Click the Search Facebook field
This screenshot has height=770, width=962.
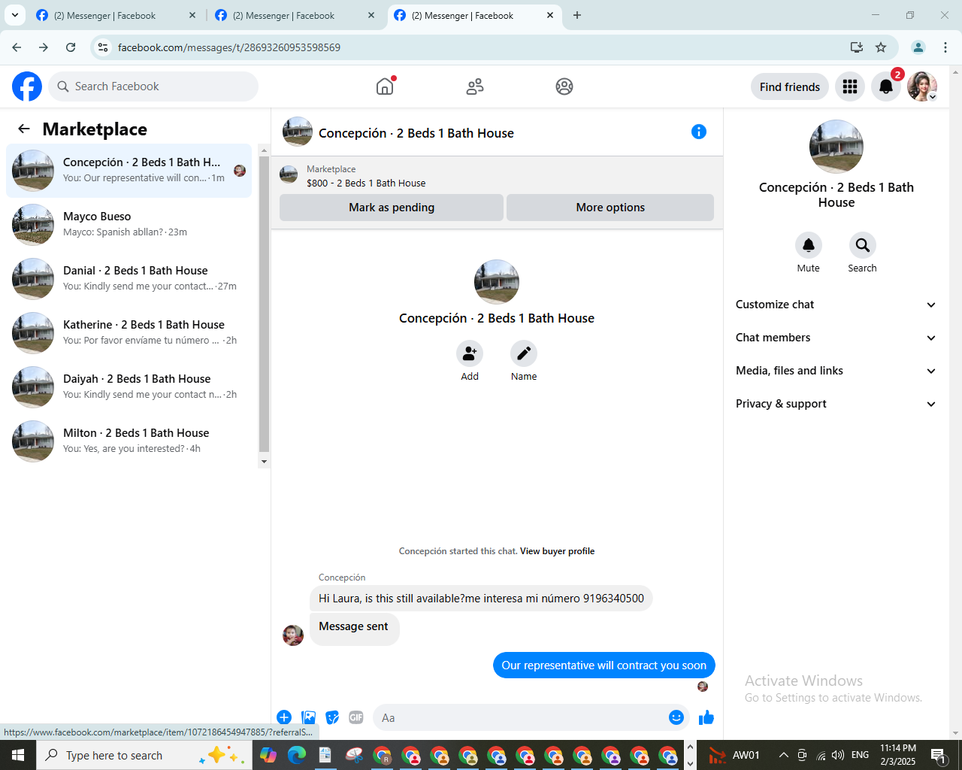pos(153,86)
